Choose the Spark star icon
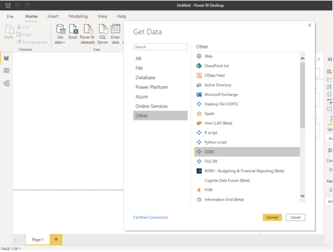 pos(199,113)
